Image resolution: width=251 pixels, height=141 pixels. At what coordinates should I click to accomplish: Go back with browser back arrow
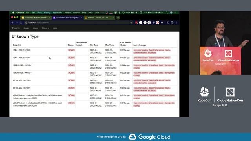click(13, 22)
